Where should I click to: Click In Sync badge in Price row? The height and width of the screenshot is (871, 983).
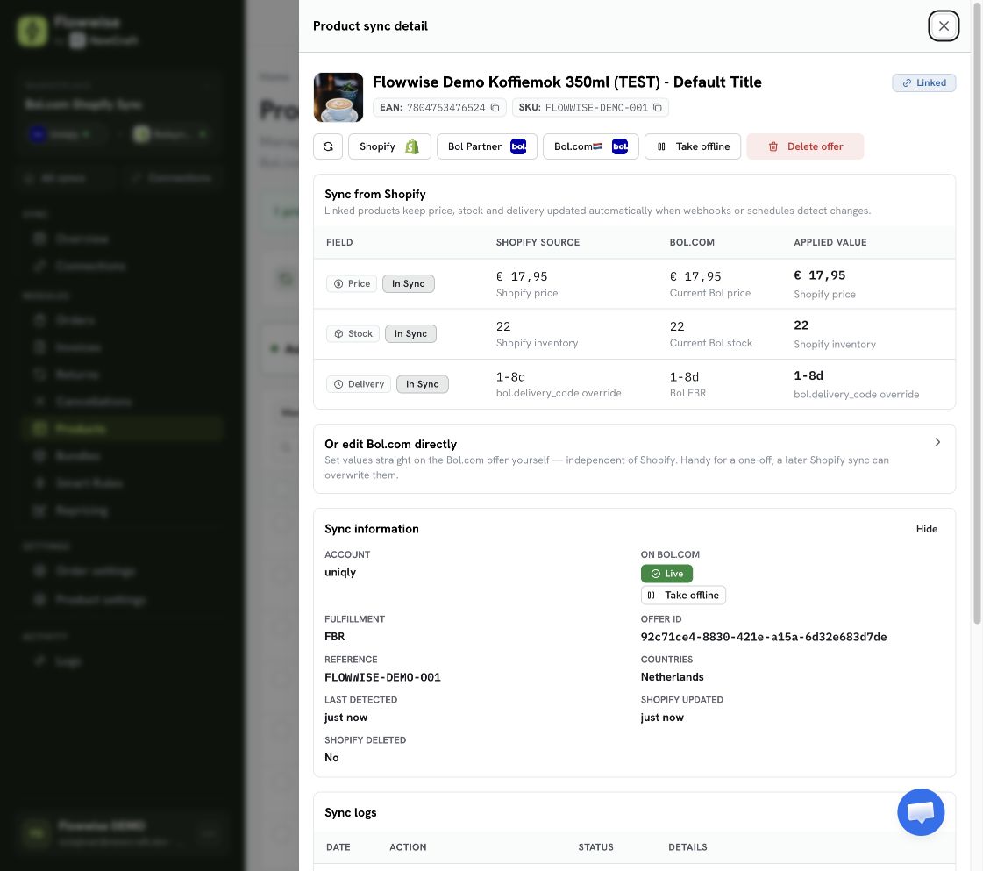[x=408, y=284]
